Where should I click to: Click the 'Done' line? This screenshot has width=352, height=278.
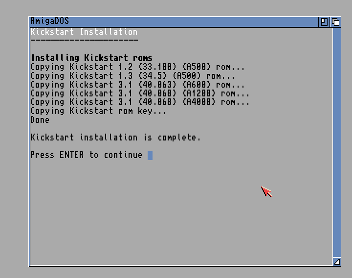(x=40, y=120)
